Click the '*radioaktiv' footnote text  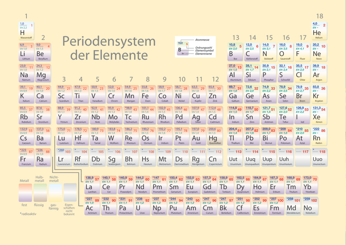[28, 214]
